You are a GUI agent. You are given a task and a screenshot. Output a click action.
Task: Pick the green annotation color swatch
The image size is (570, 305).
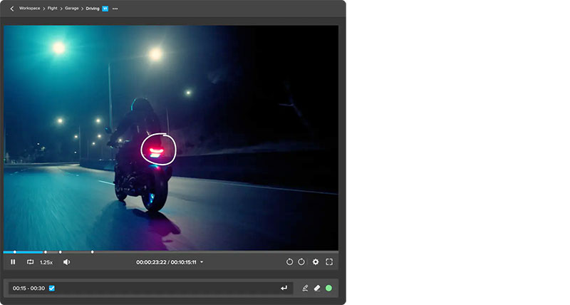click(328, 288)
